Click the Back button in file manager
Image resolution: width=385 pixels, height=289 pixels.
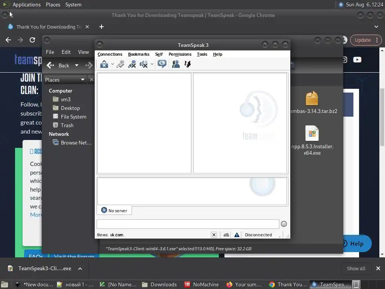(x=58, y=65)
